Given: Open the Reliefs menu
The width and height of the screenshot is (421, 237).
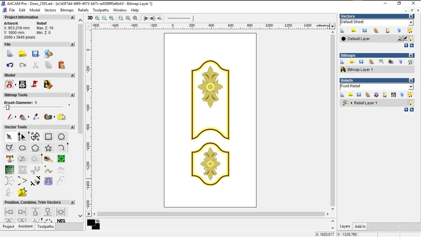Looking at the screenshot, I should (x=83, y=10).
